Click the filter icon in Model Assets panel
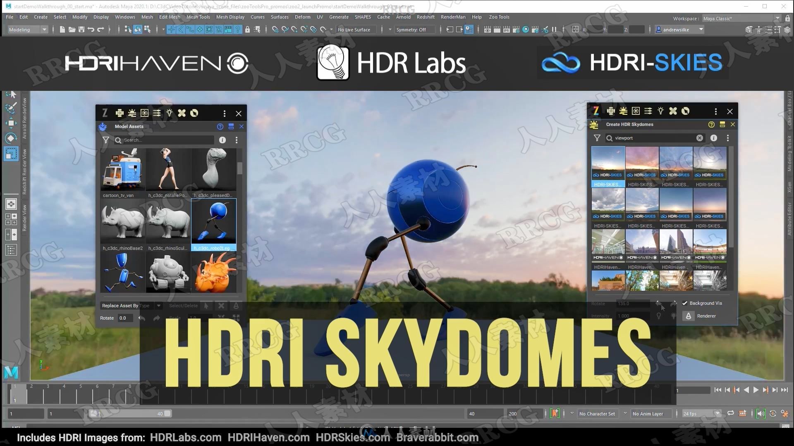 (x=105, y=140)
